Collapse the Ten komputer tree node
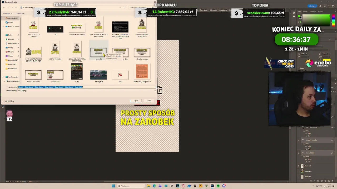The width and height of the screenshot is (337, 189). click(3, 77)
